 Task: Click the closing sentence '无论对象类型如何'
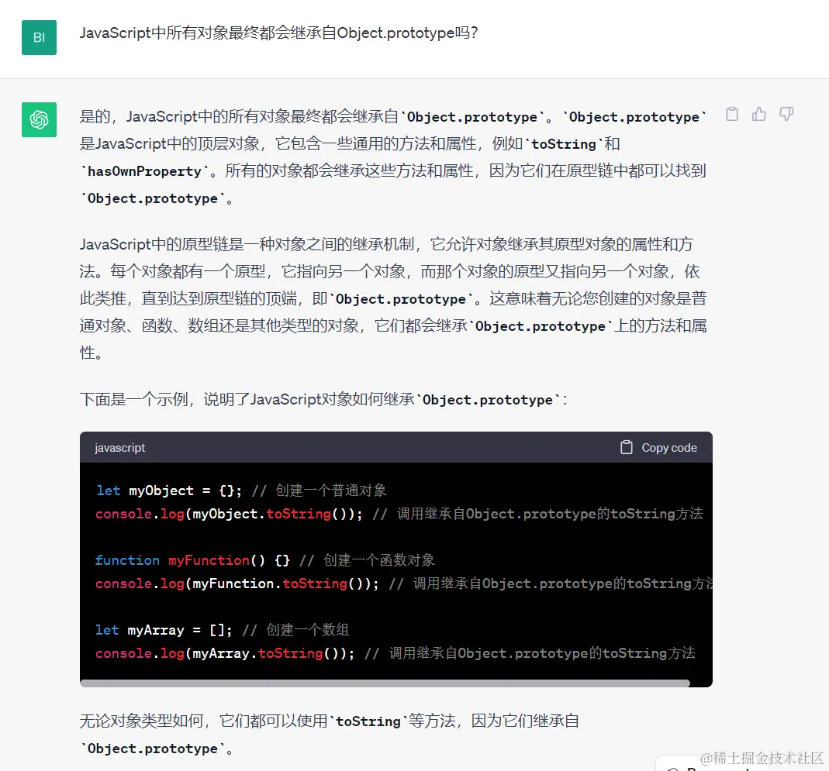[330, 735]
